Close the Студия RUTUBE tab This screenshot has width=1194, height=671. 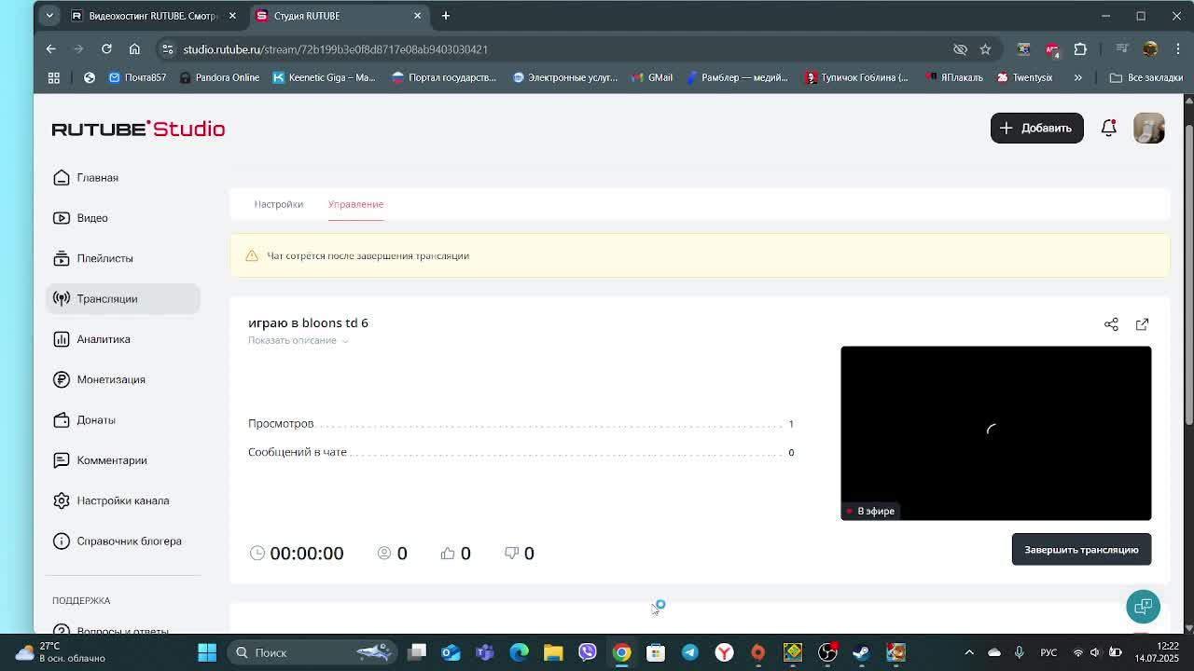pos(417,16)
